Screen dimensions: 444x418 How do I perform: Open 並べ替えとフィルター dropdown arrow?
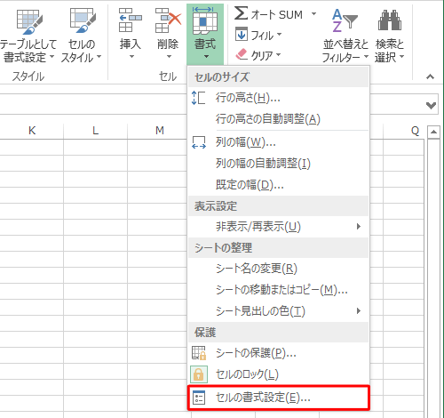point(366,57)
